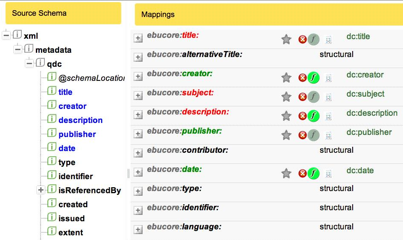Click the star icon in the ebucore:title row
Image resolution: width=403 pixels, height=240 pixels.
(286, 39)
